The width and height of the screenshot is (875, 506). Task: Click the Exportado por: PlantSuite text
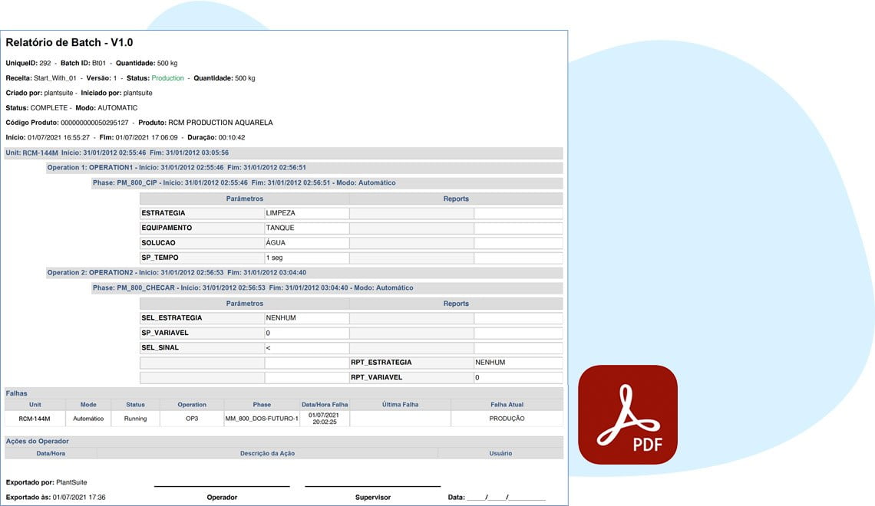pyautogui.click(x=46, y=482)
